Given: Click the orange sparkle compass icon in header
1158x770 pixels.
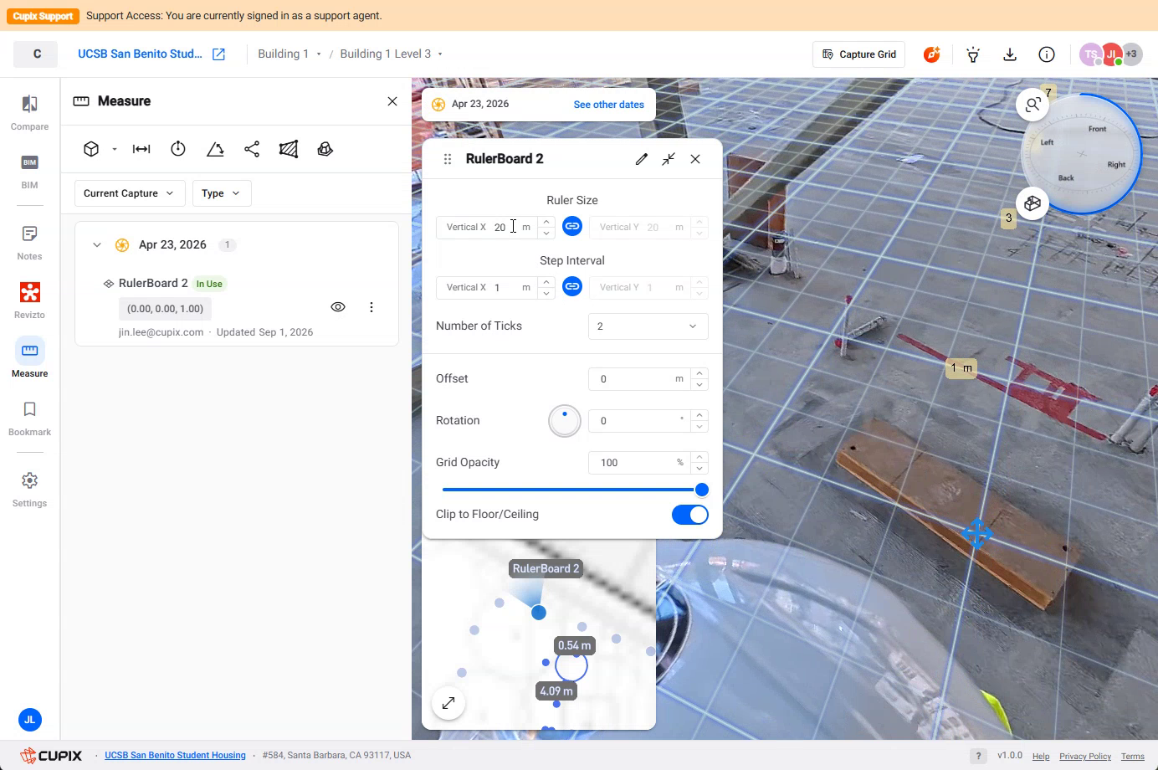Looking at the screenshot, I should pyautogui.click(x=932, y=54).
